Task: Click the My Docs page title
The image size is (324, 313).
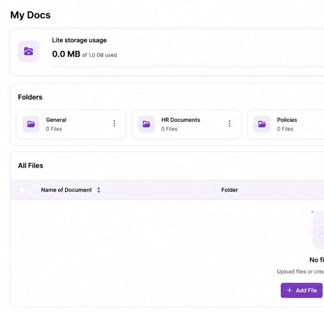Action: click(x=30, y=15)
